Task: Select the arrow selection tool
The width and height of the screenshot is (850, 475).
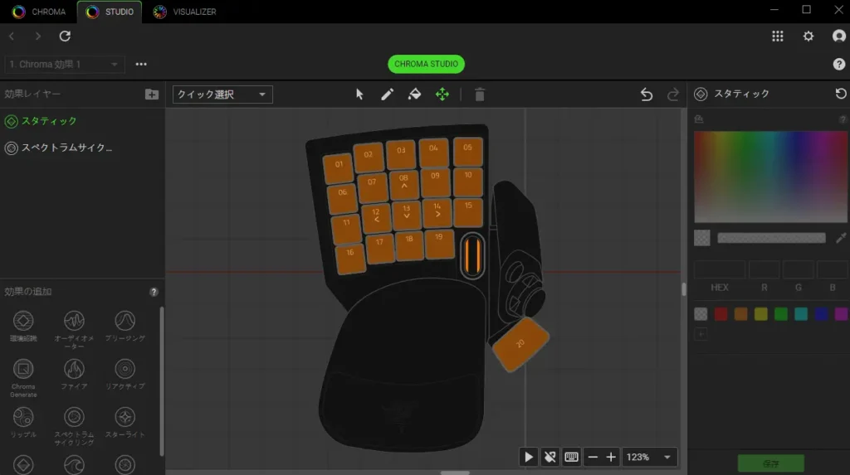Action: (359, 95)
